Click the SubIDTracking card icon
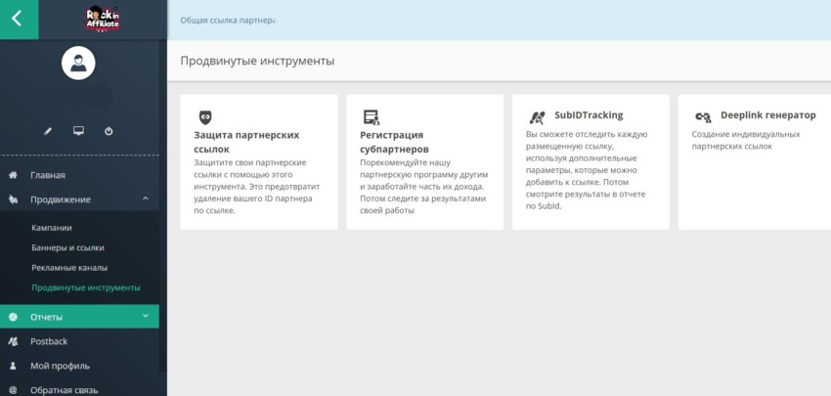Image resolution: width=831 pixels, height=396 pixels. 538,117
